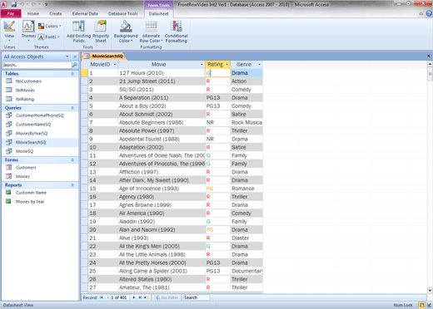Open the Themes gallery
The width and height of the screenshot is (433, 309).
[x=28, y=31]
